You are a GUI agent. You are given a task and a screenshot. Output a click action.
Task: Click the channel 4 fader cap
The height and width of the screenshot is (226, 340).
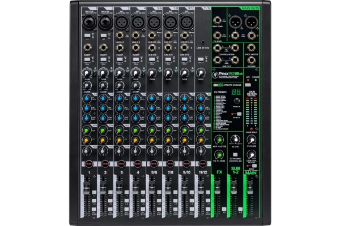click(135, 187)
